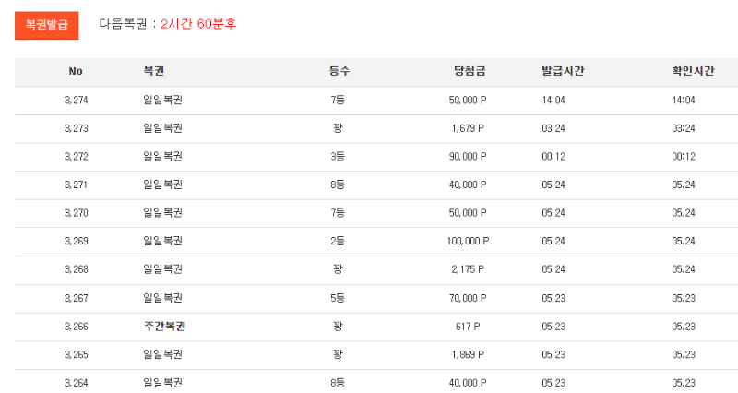Select row number 3,265
This screenshot has height=393, width=738.
[77, 354]
